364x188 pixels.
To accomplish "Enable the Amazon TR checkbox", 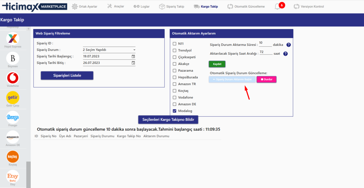I will click(x=175, y=84).
